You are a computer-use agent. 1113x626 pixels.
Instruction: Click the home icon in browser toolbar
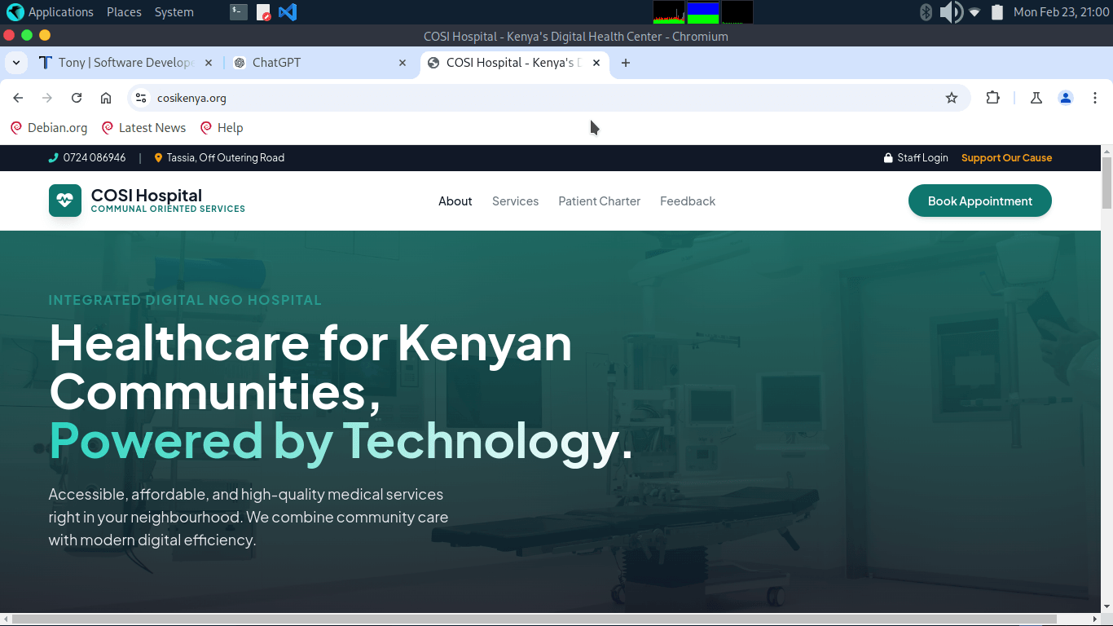(106, 98)
